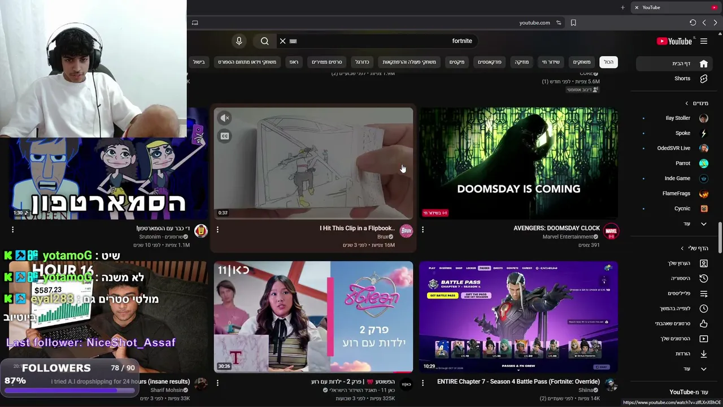
Task: Select the משחקים filter chip
Action: click(582, 62)
